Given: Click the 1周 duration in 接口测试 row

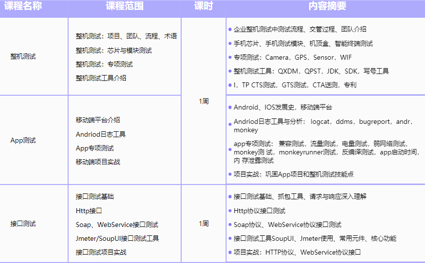Looking at the screenshot, I should coord(203,224).
